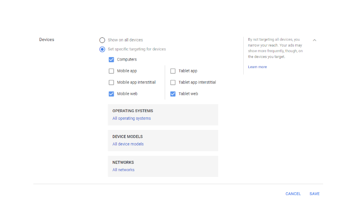Click the SAVE button
348x207 pixels.
(315, 194)
